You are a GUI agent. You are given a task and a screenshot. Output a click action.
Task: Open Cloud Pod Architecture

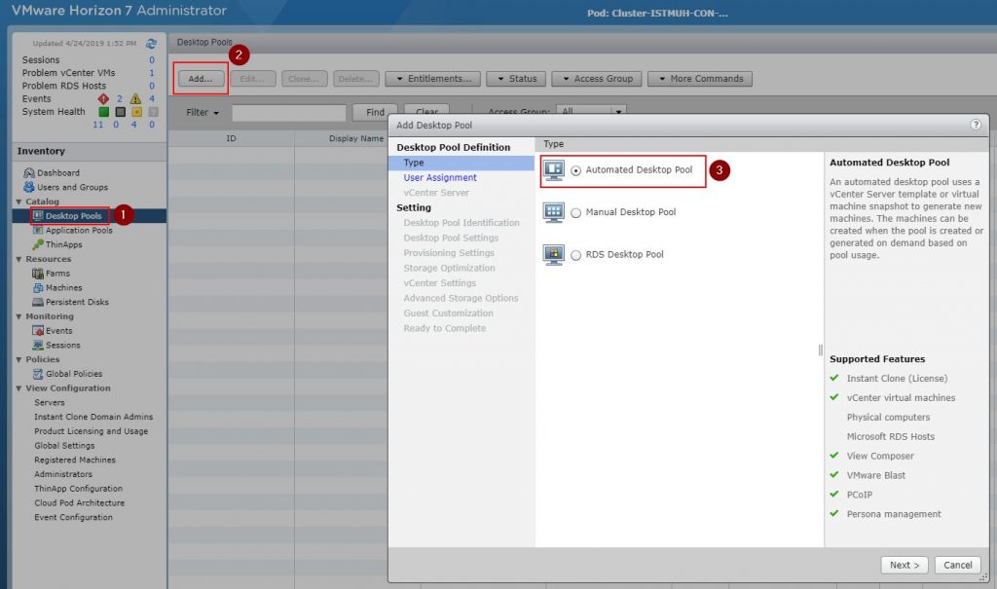(80, 503)
